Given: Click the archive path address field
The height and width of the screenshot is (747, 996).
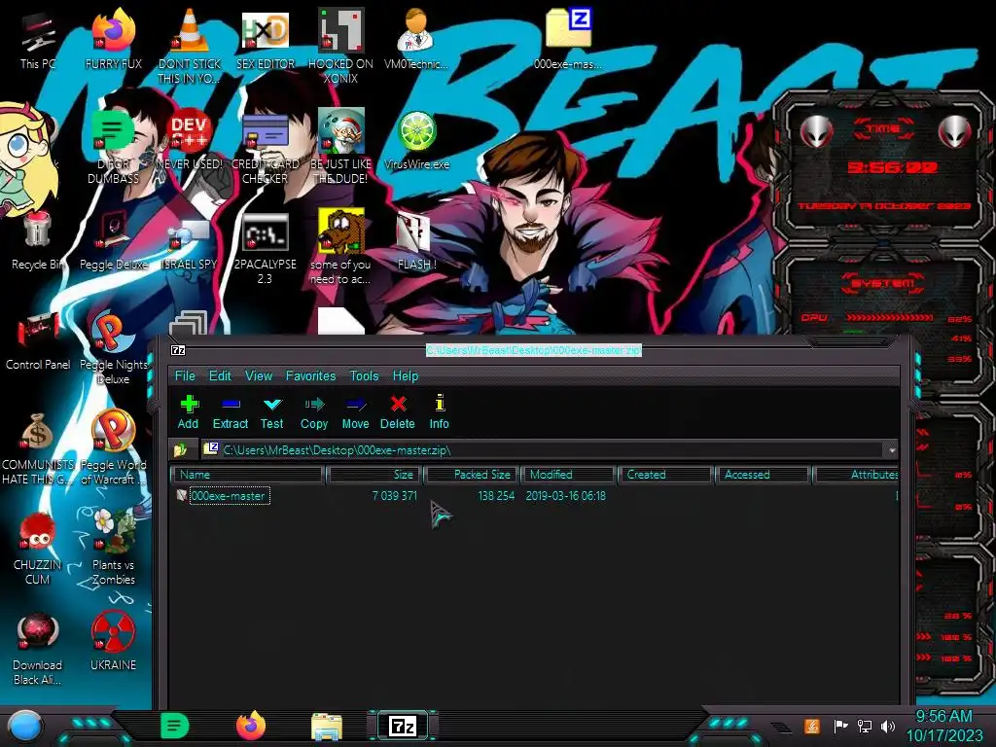Looking at the screenshot, I should tap(543, 449).
